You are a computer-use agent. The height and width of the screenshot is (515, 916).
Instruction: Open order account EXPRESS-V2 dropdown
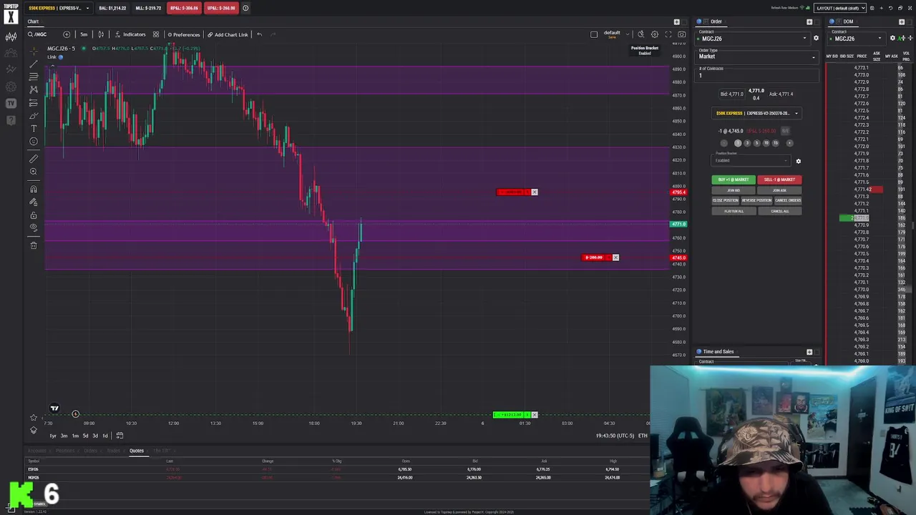click(757, 113)
